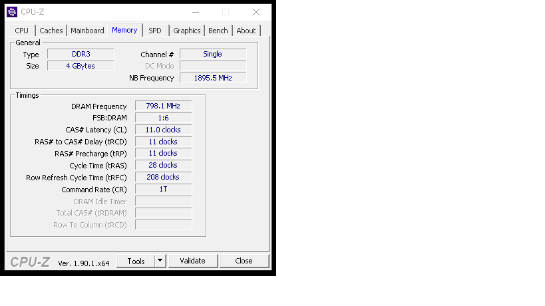Click the CAS# Latency (CL) label
545x306 pixels.
coord(96,130)
